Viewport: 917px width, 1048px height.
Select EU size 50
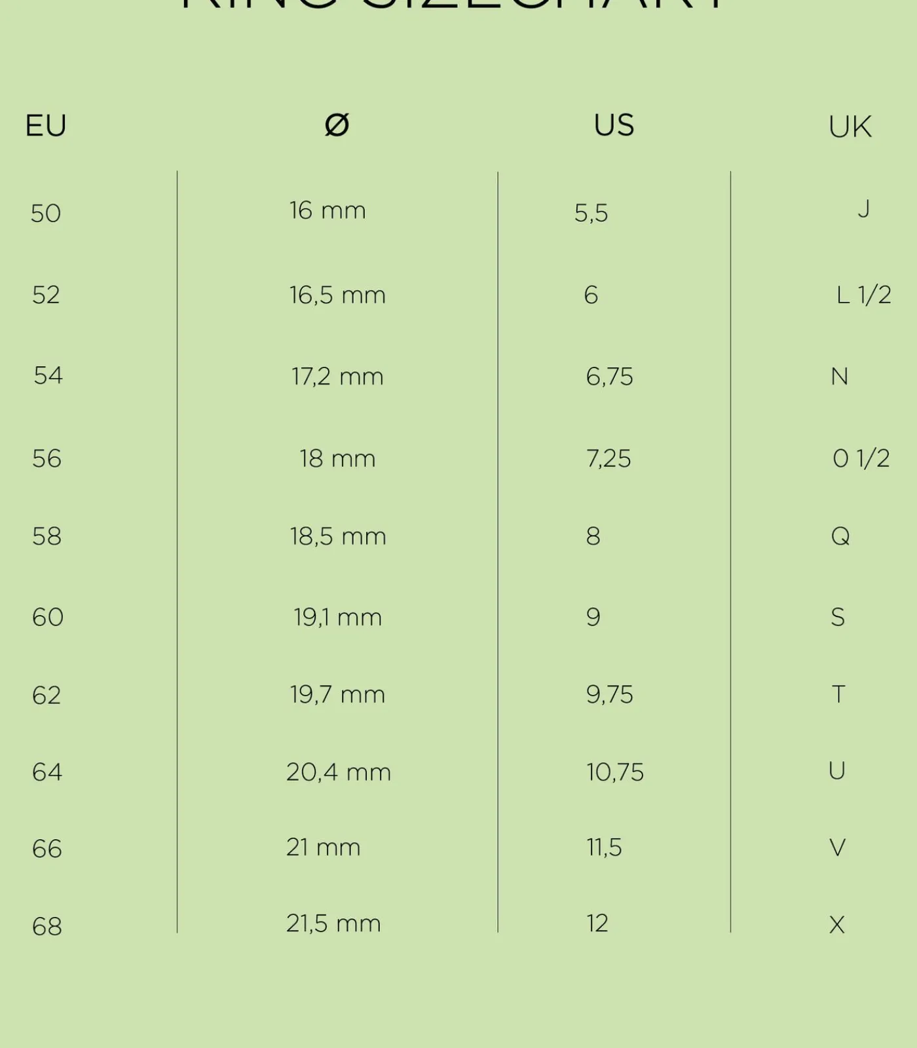[x=46, y=213]
